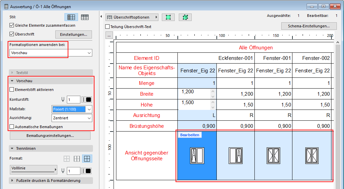Open Formatoptionen anwenden bei dropdown
Screen dimensions: 344x189
click(x=51, y=53)
